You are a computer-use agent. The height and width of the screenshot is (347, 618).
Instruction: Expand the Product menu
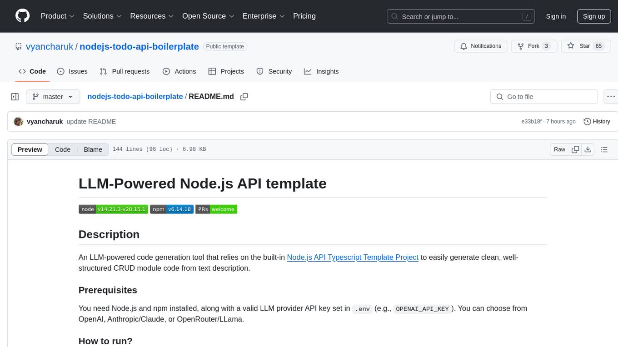(58, 16)
